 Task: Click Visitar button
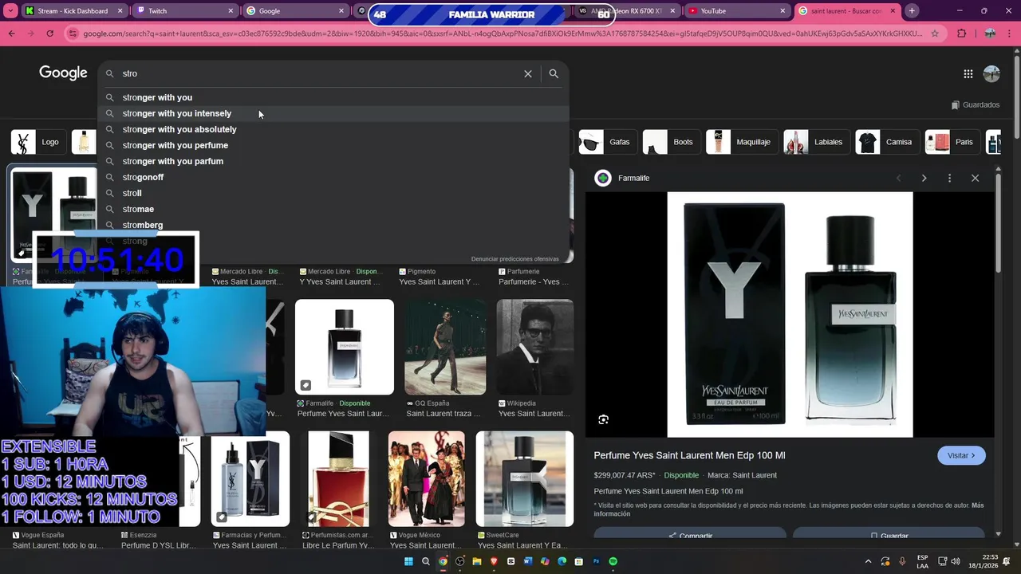pyautogui.click(x=961, y=455)
